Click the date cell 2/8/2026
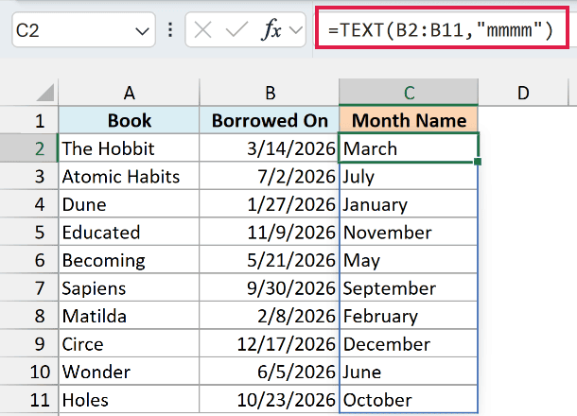 (x=270, y=316)
